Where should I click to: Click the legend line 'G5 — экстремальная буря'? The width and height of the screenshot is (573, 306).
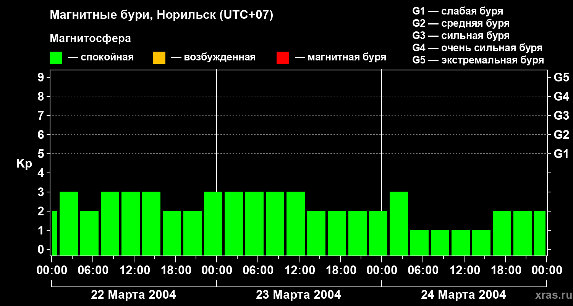point(478,60)
